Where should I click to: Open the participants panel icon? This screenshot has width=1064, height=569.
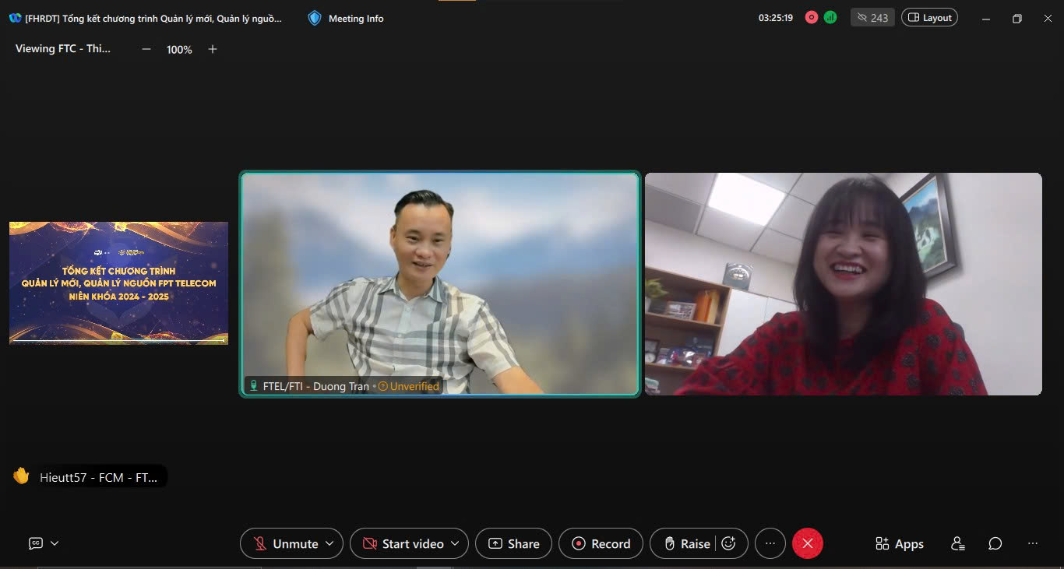coord(958,543)
